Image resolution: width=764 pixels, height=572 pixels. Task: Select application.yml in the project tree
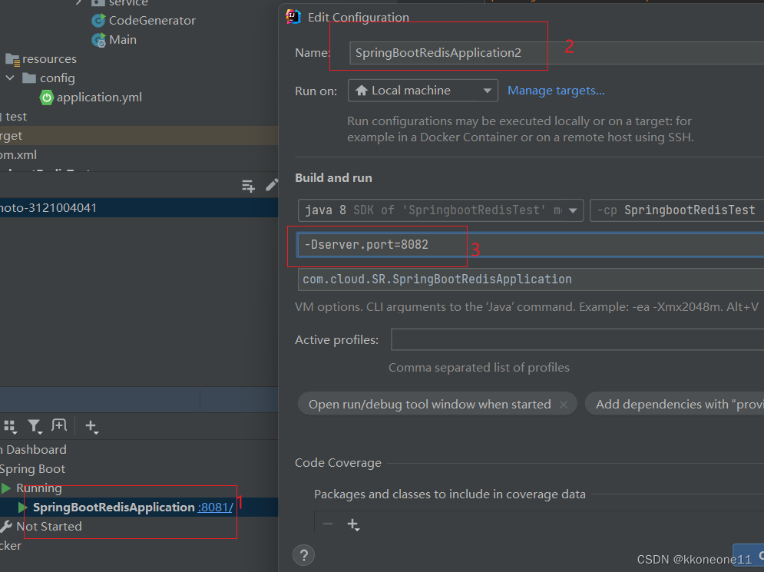click(x=99, y=98)
